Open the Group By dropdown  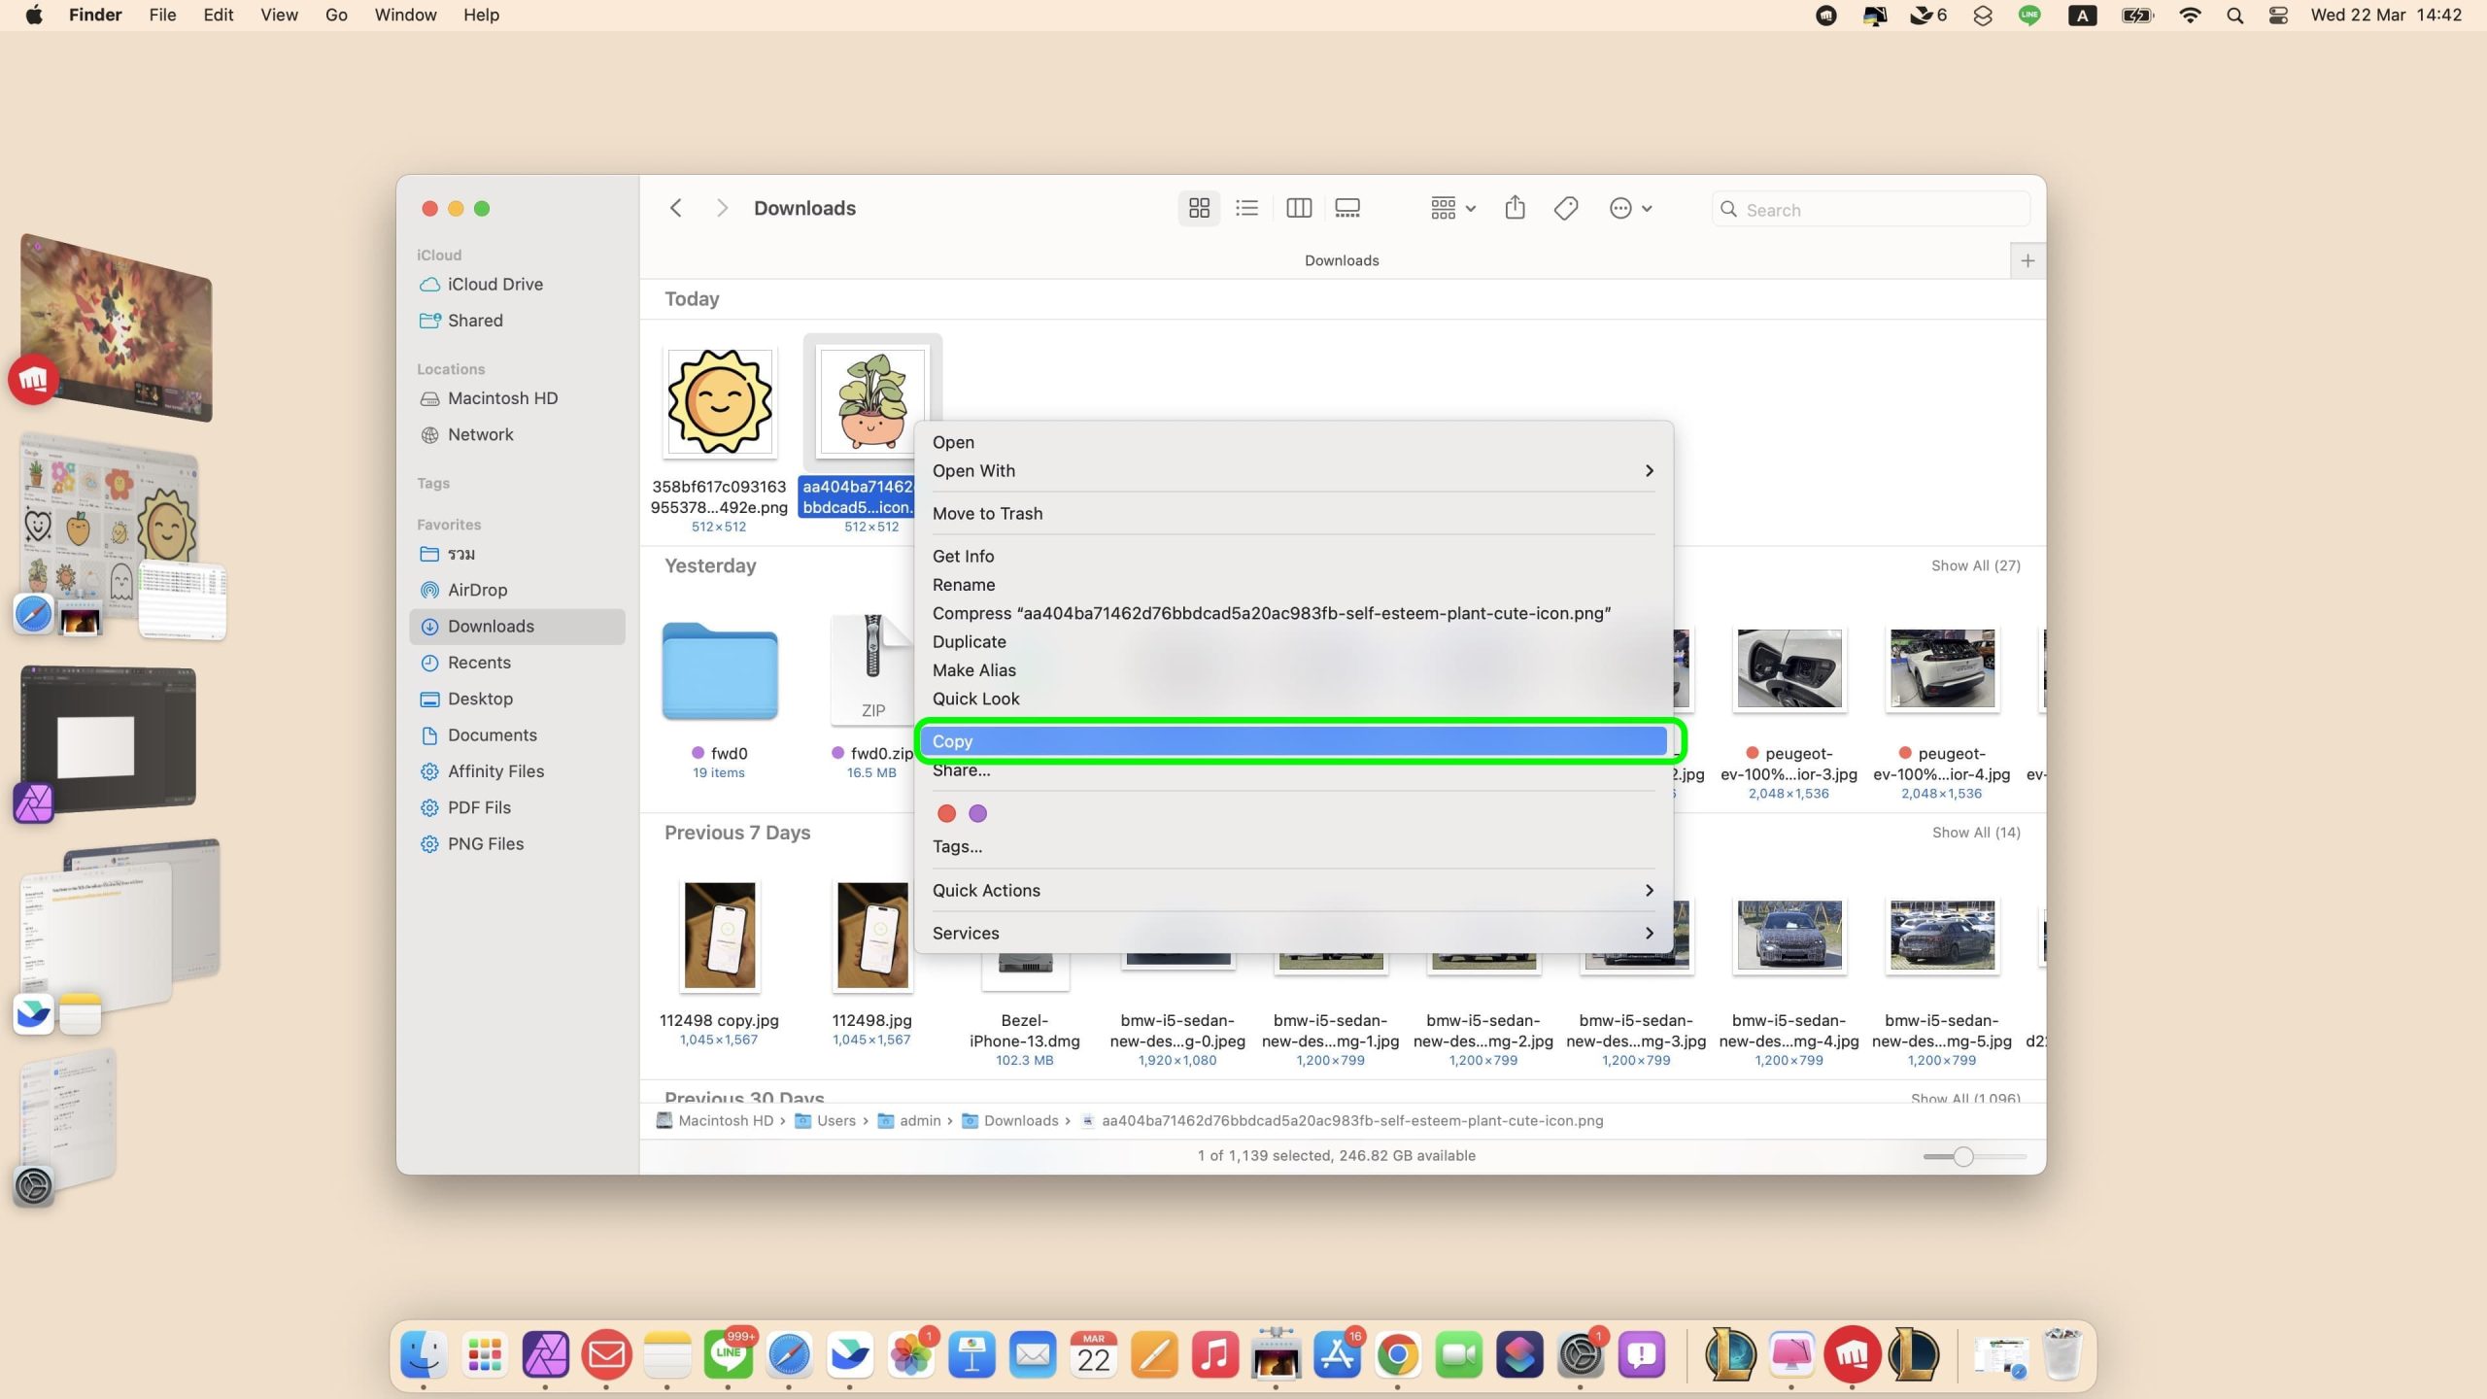point(1452,208)
